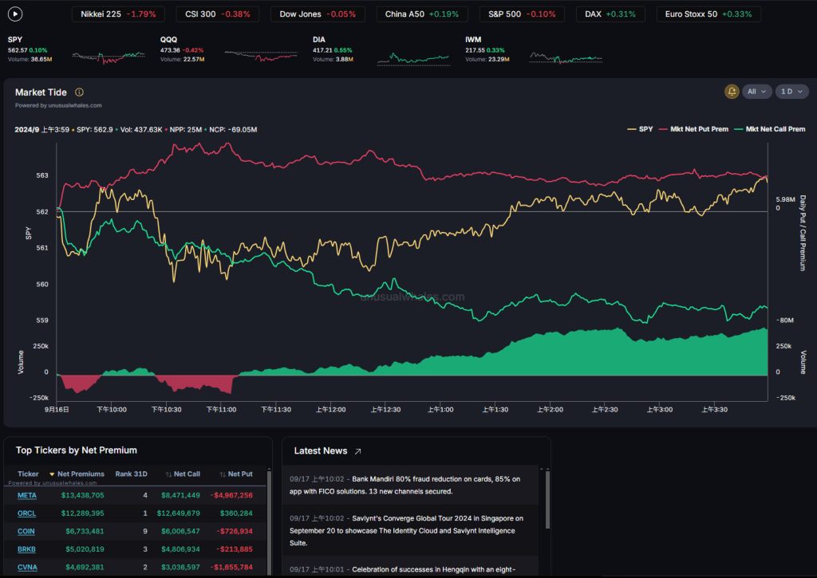Image resolution: width=817 pixels, height=578 pixels.
Task: Toggle the SPY series in the chart legend
Action: pos(644,129)
